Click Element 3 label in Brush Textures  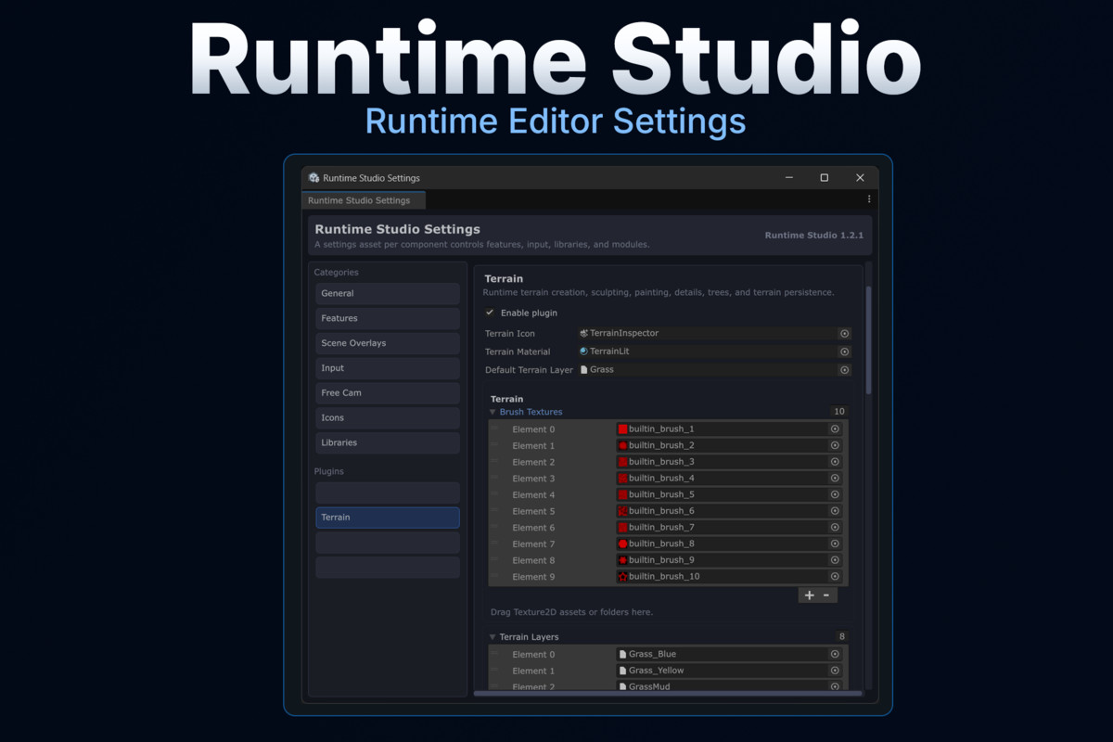pos(533,479)
